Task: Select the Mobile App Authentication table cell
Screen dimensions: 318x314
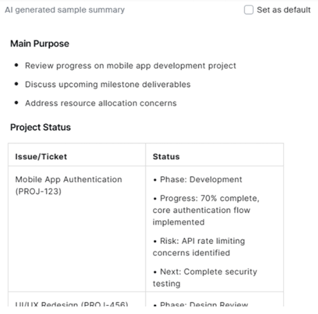Action: tap(68, 185)
